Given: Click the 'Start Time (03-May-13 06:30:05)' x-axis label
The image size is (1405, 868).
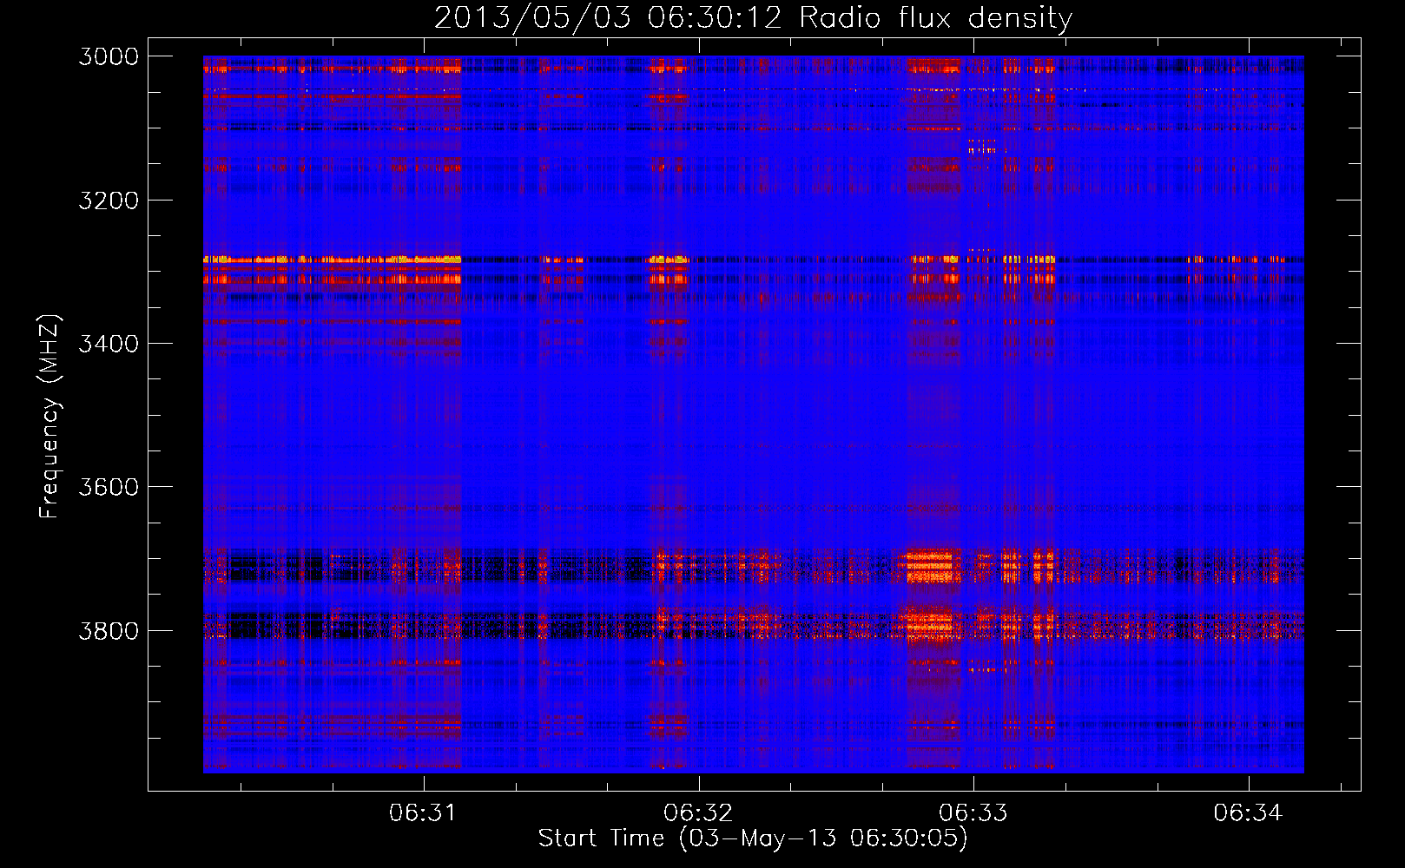Looking at the screenshot, I should (753, 838).
